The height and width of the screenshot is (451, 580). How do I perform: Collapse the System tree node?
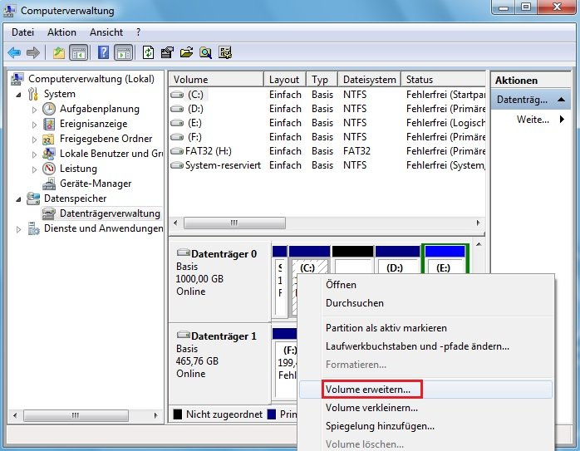pyautogui.click(x=18, y=95)
